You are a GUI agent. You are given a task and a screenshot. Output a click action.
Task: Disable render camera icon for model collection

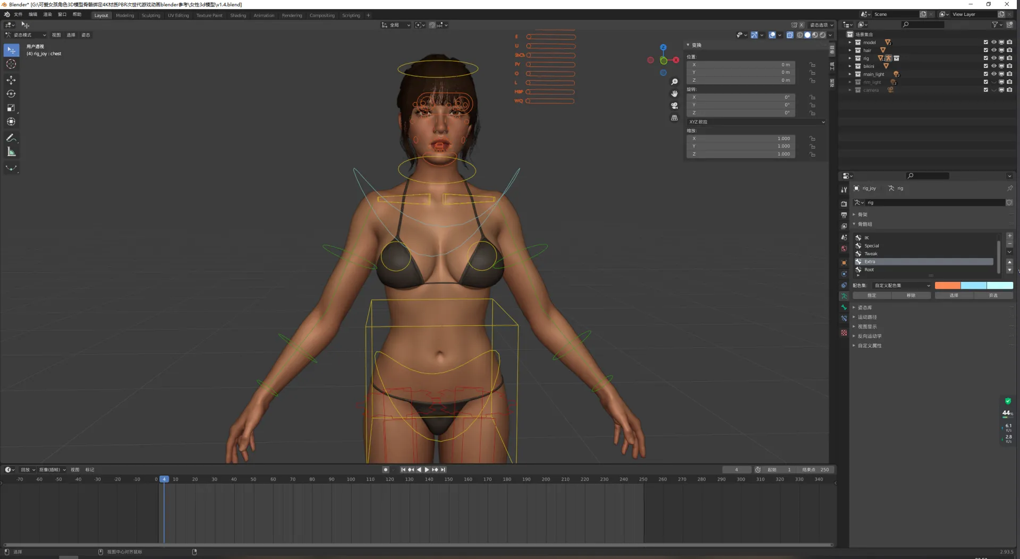pyautogui.click(x=1009, y=42)
